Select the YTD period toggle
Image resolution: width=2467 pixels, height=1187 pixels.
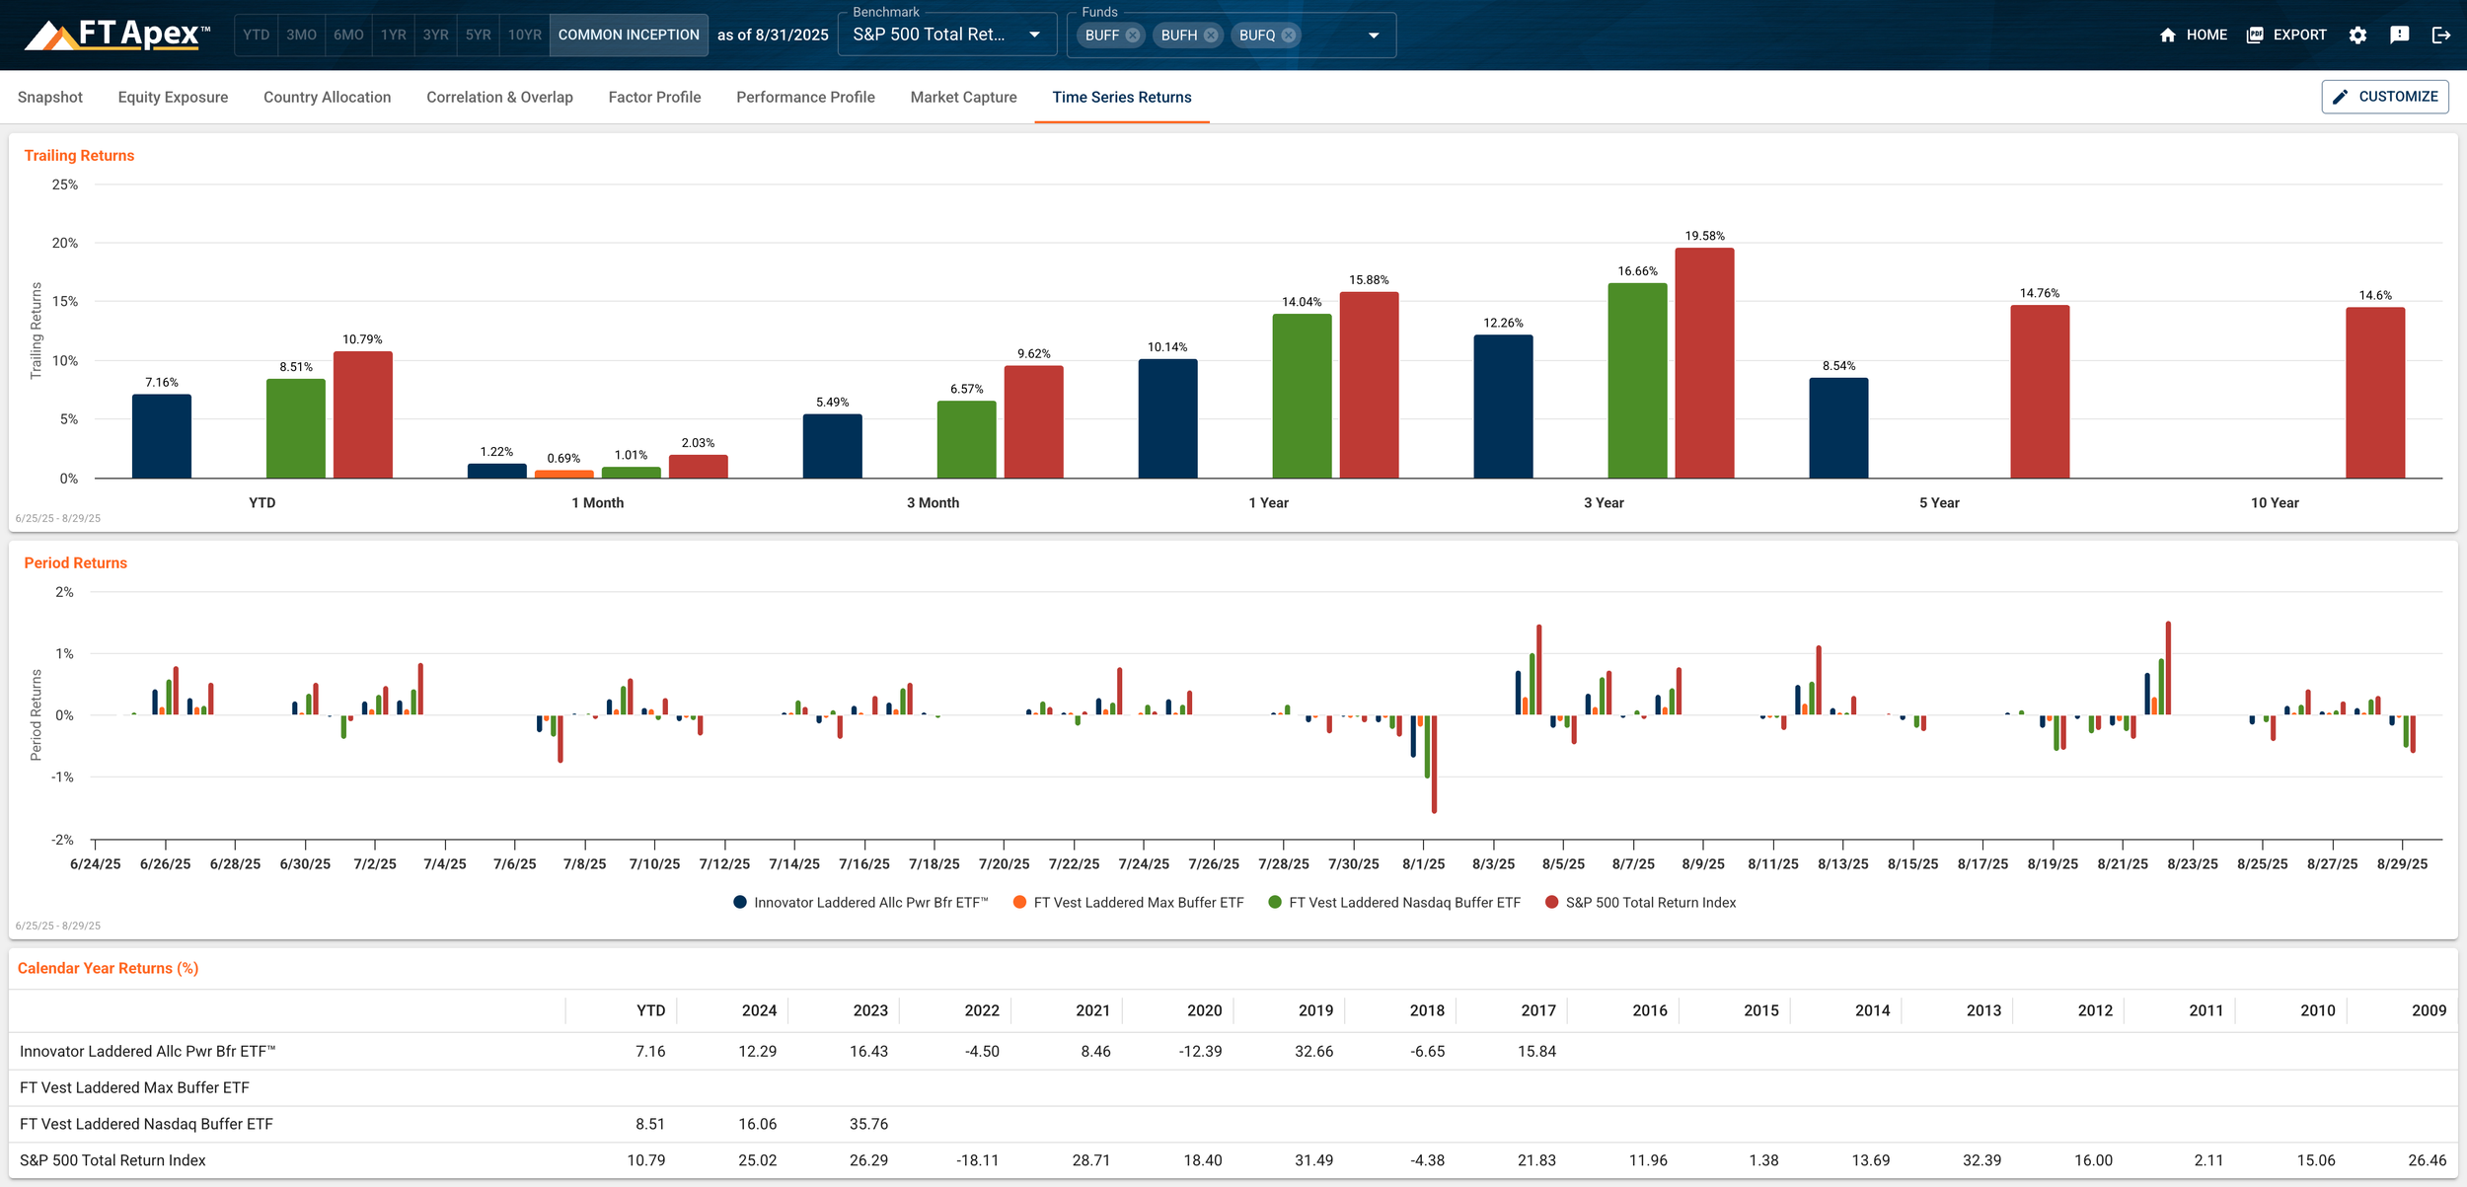[258, 34]
